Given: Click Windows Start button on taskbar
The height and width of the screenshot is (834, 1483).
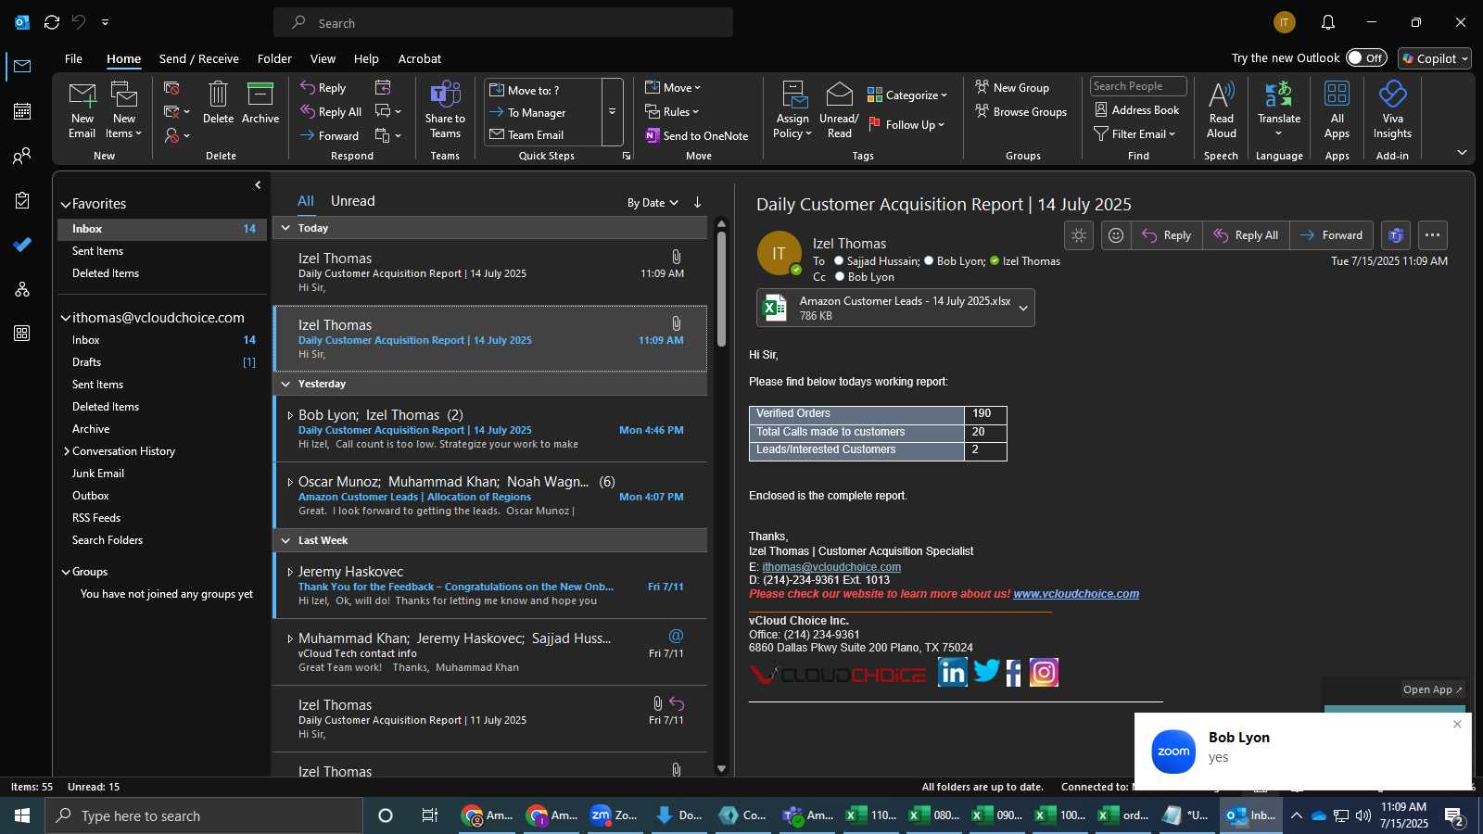Looking at the screenshot, I should point(22,815).
